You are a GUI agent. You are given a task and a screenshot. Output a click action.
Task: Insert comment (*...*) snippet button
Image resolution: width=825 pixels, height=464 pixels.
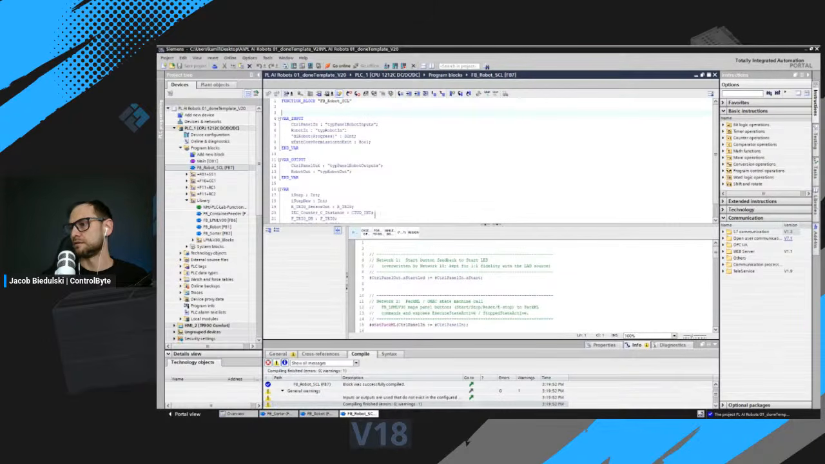pos(402,232)
